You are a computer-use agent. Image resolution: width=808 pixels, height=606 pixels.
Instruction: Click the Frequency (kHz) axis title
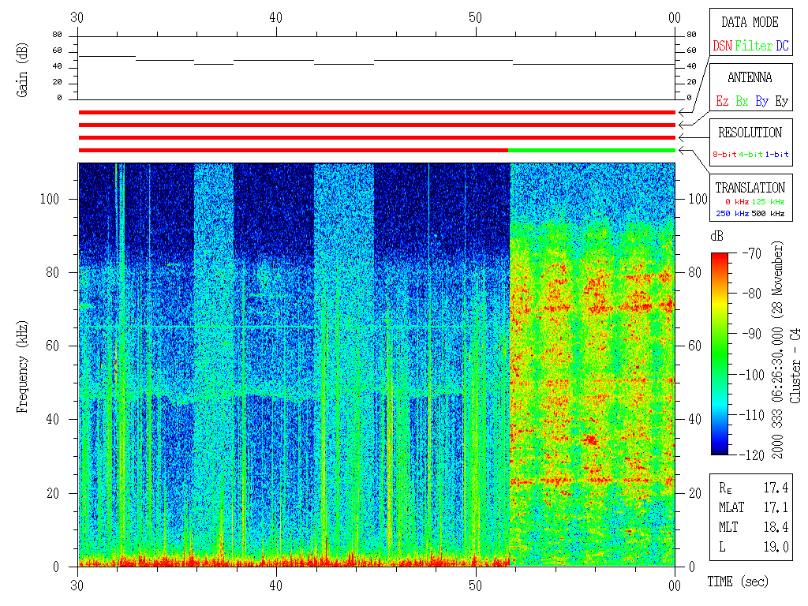(x=23, y=364)
